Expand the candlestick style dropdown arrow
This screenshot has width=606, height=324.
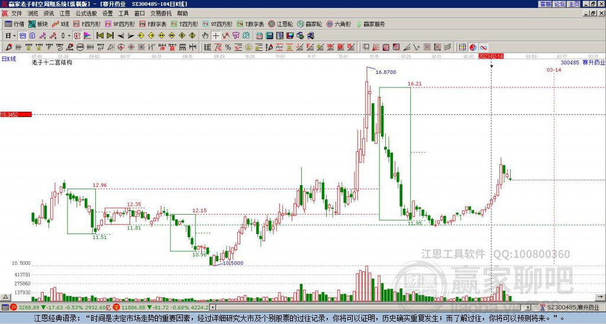(69, 36)
